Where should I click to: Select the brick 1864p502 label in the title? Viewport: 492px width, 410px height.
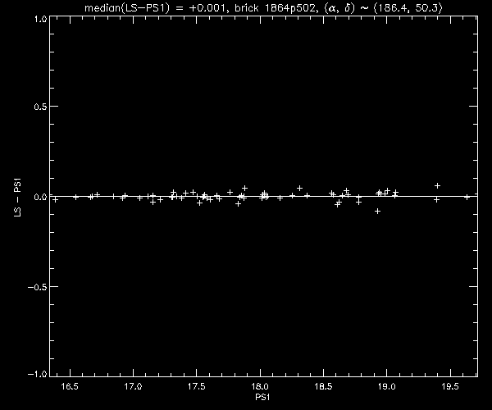point(275,7)
